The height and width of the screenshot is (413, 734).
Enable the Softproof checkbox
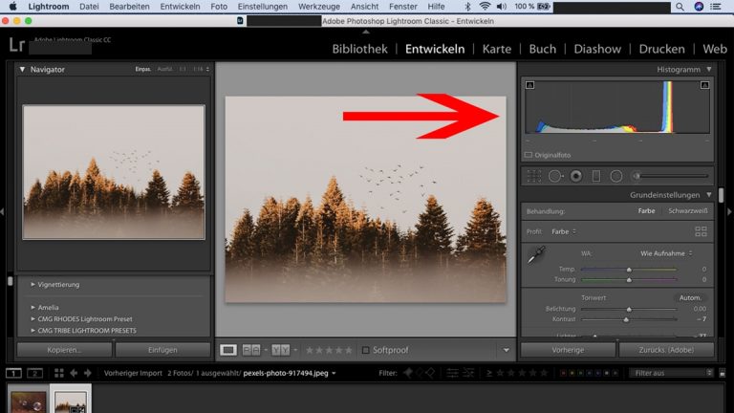[x=365, y=350]
